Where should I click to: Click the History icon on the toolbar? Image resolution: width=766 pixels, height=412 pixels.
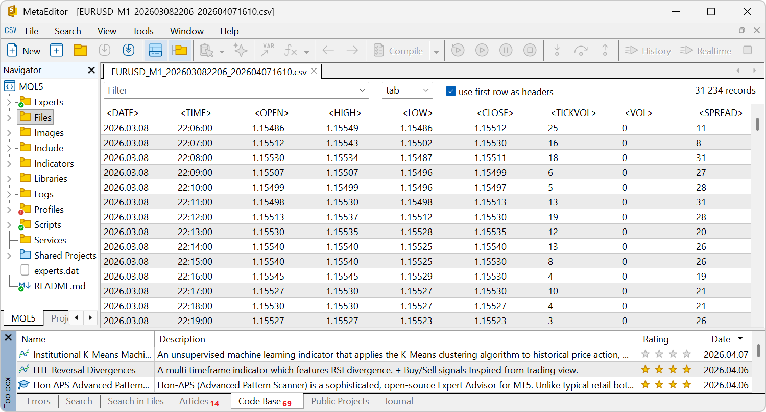click(x=648, y=50)
